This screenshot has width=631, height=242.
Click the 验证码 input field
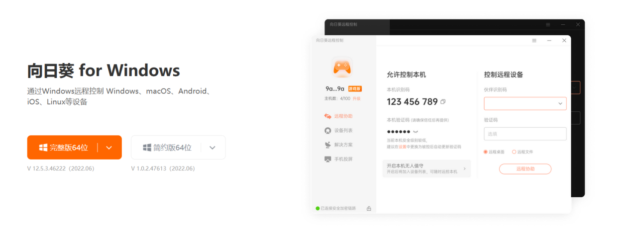pos(525,134)
